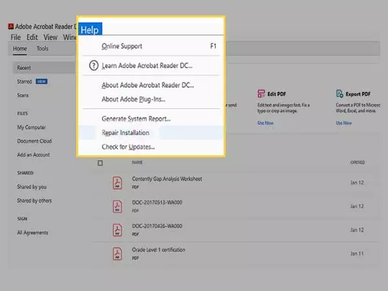This screenshot has width=388, height=291.
Task: Click Jan 11 opened date
Action: [x=357, y=253]
